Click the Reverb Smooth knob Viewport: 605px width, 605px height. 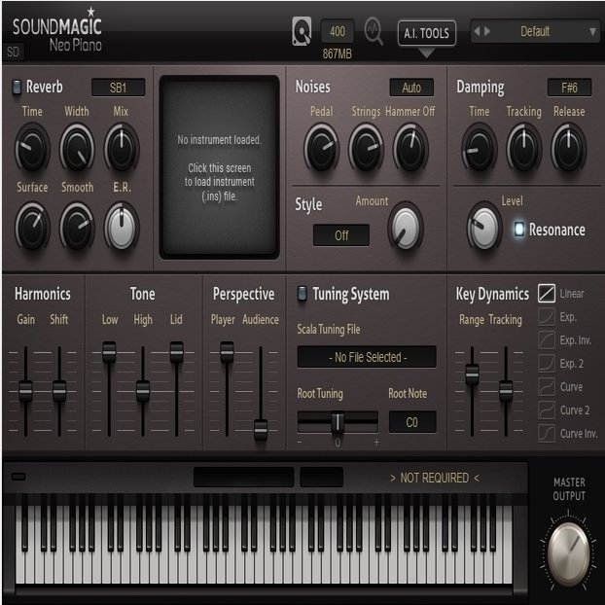pyautogui.click(x=77, y=228)
